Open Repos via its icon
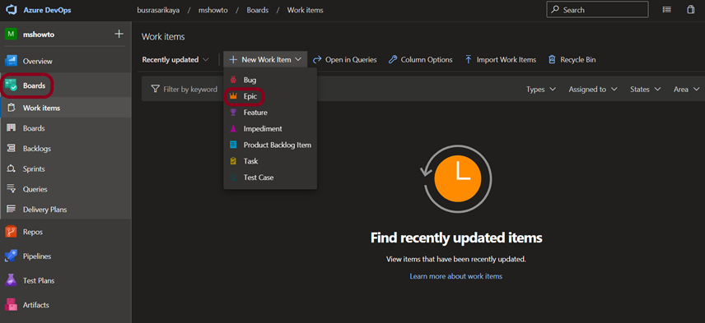The width and height of the screenshot is (705, 323). [11, 232]
